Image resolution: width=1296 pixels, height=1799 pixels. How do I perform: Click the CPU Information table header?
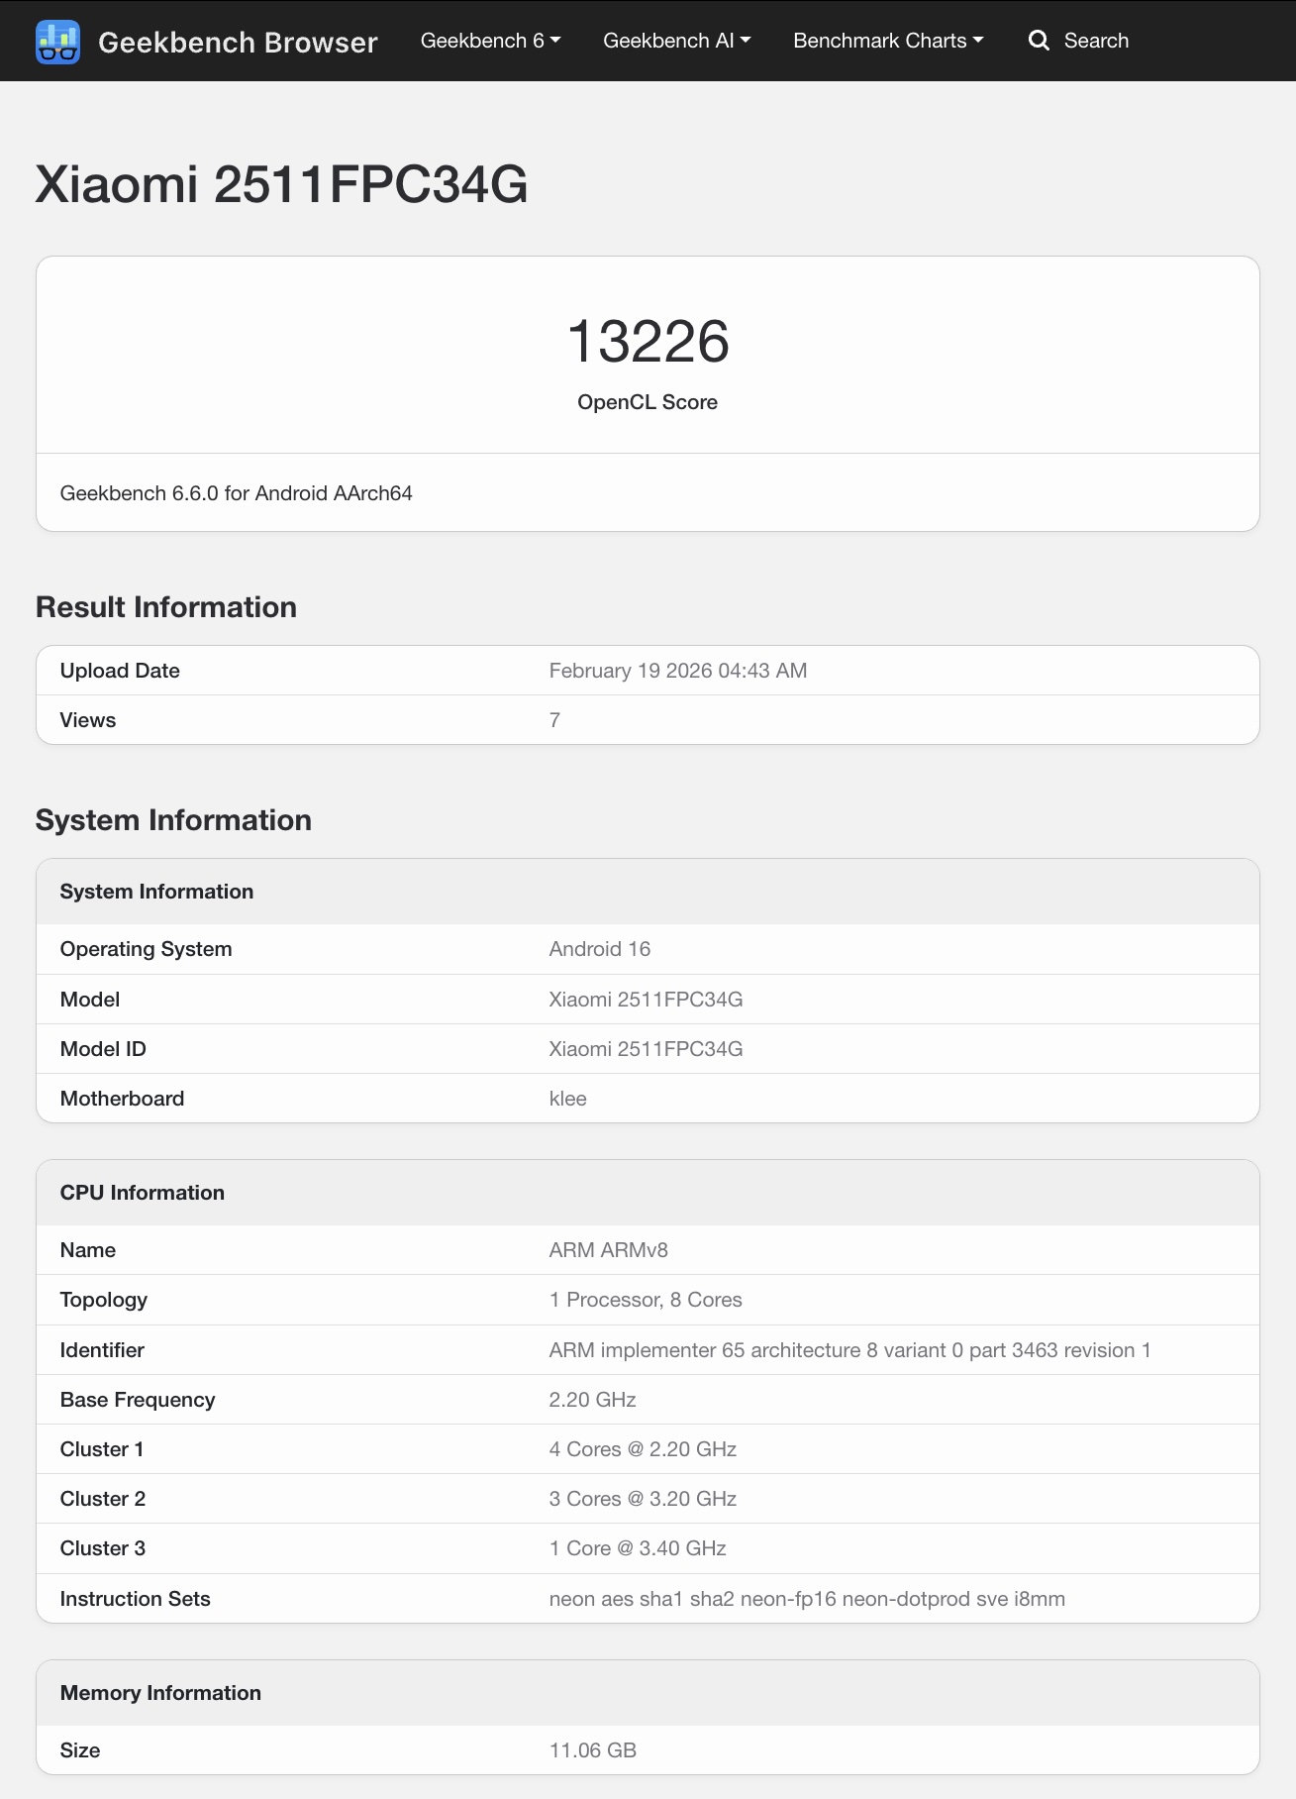point(648,1193)
